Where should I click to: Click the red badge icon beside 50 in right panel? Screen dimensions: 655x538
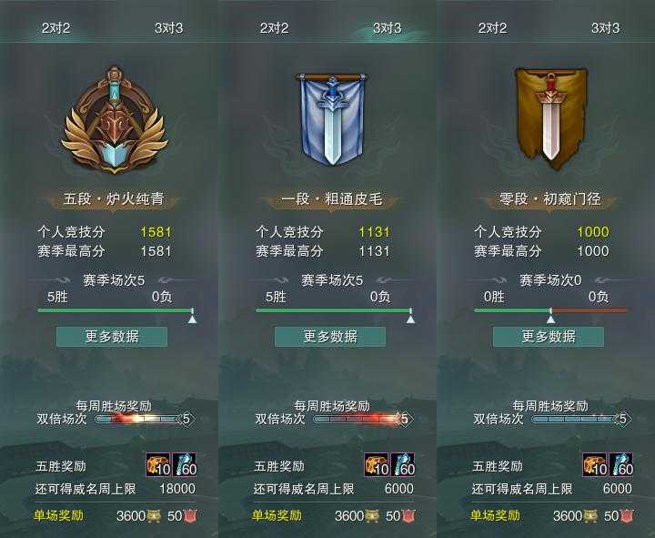[627, 516]
